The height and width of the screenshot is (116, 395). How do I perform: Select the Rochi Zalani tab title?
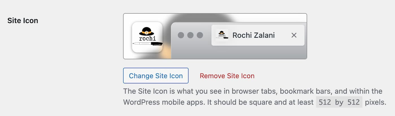click(x=253, y=35)
